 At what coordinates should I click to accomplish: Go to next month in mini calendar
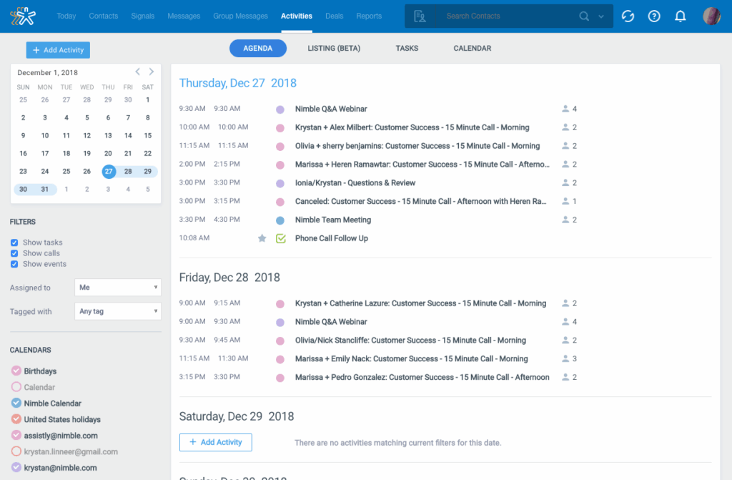(152, 72)
